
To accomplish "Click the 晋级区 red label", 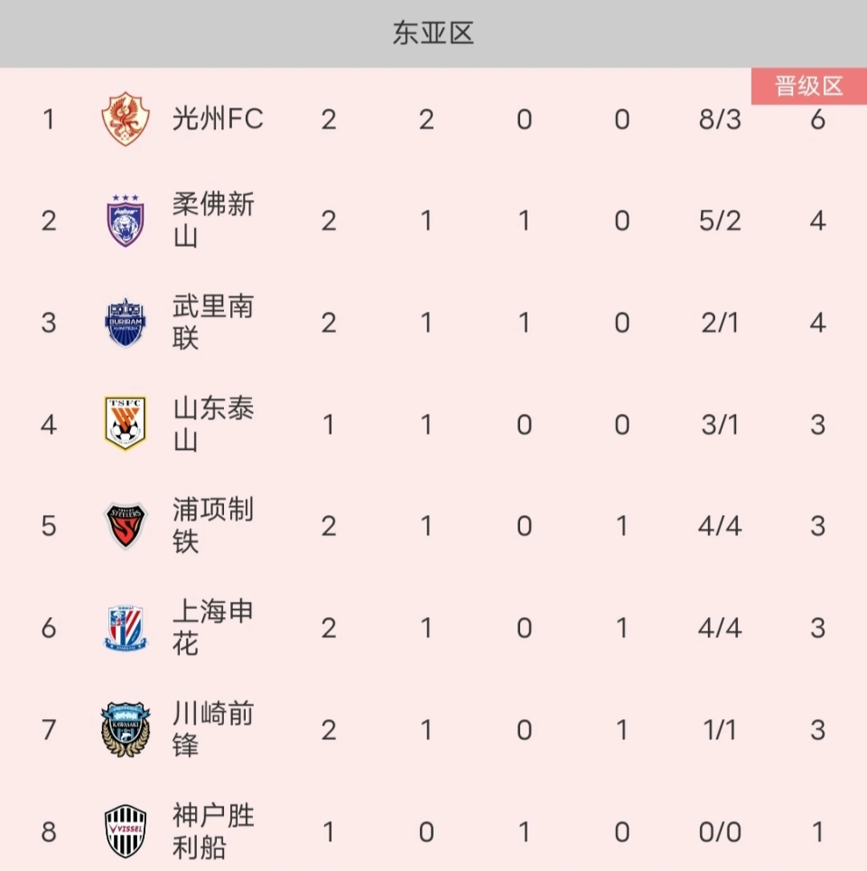I will click(809, 86).
